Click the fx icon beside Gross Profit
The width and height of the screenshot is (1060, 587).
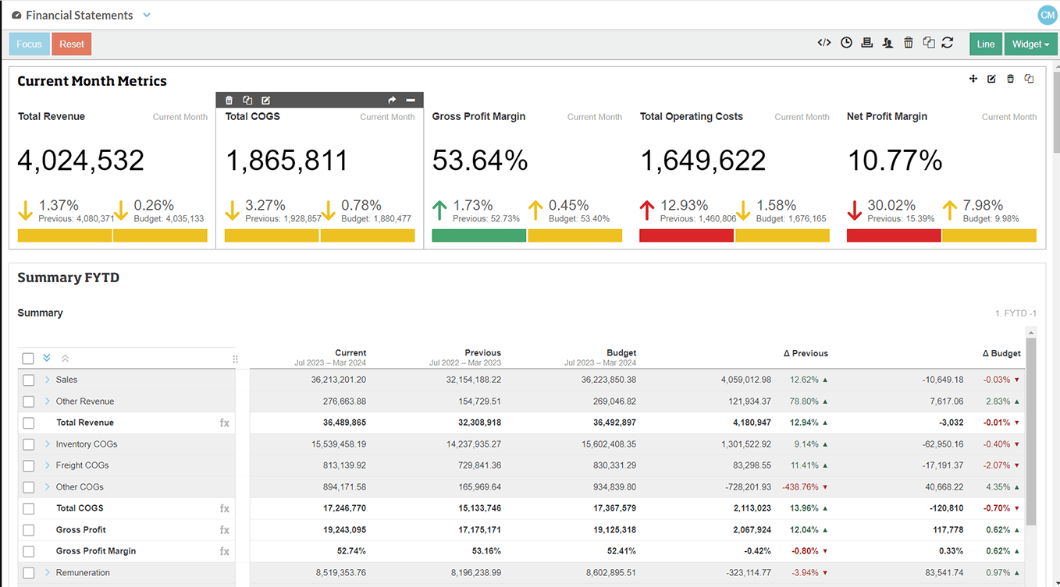point(224,529)
